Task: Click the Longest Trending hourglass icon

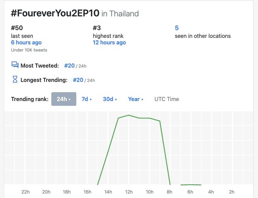Action: [15, 80]
